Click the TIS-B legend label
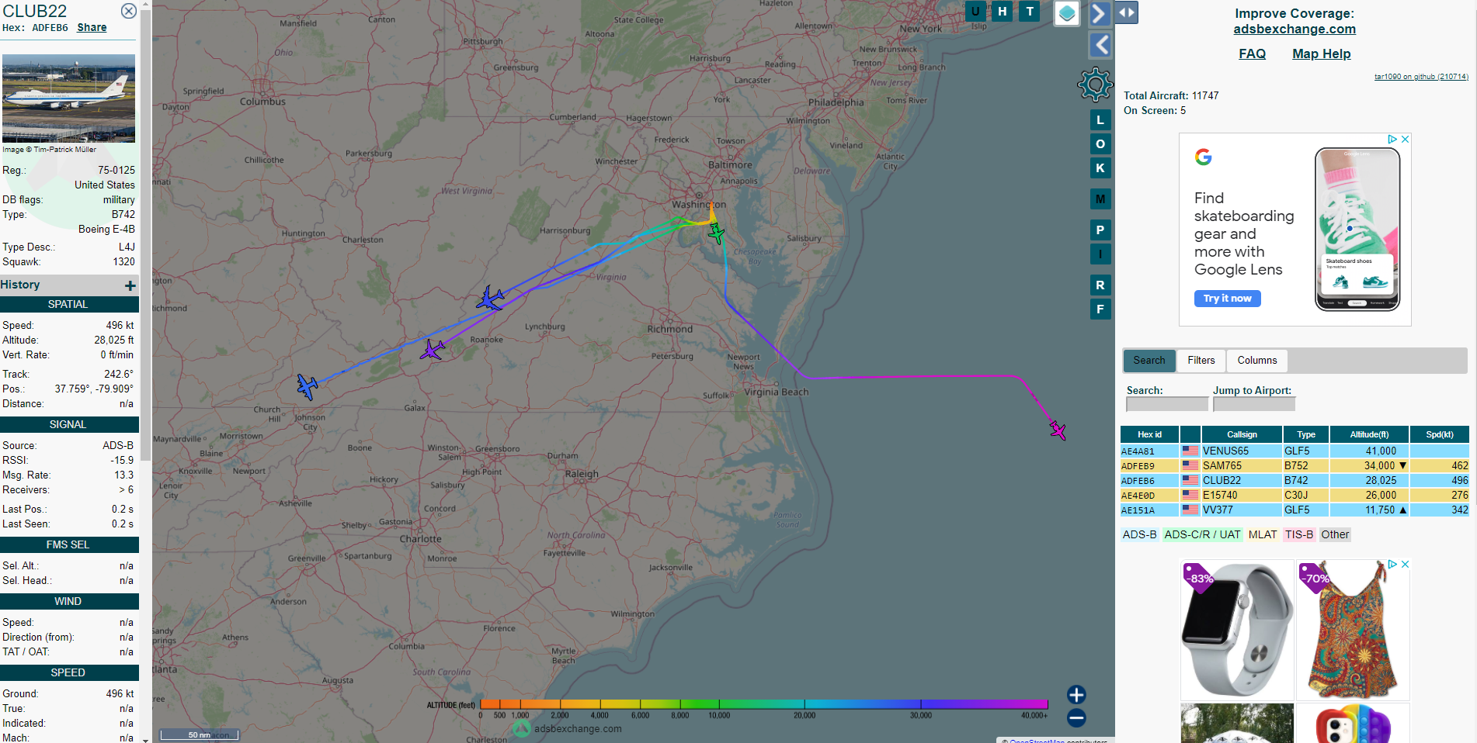1477x743 pixels. pyautogui.click(x=1298, y=534)
